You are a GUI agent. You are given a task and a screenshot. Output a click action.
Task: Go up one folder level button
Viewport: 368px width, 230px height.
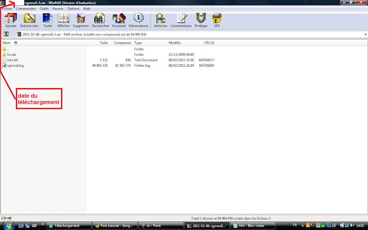coord(6,34)
